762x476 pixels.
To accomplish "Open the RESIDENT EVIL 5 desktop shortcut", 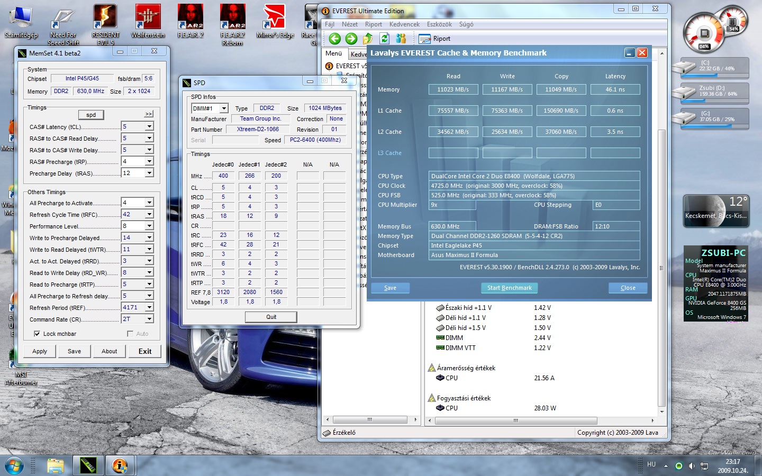I will pos(105,25).
